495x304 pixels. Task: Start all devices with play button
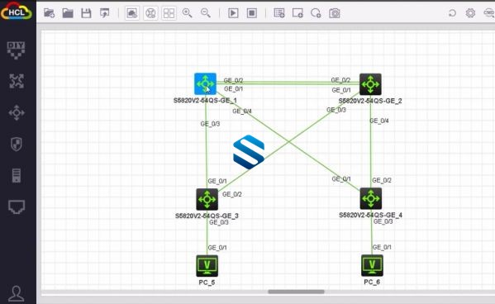(233, 13)
